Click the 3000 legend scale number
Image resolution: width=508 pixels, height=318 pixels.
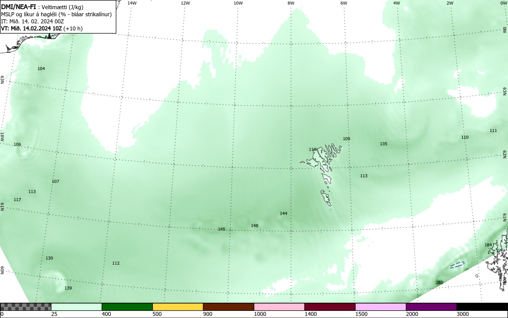click(x=463, y=314)
